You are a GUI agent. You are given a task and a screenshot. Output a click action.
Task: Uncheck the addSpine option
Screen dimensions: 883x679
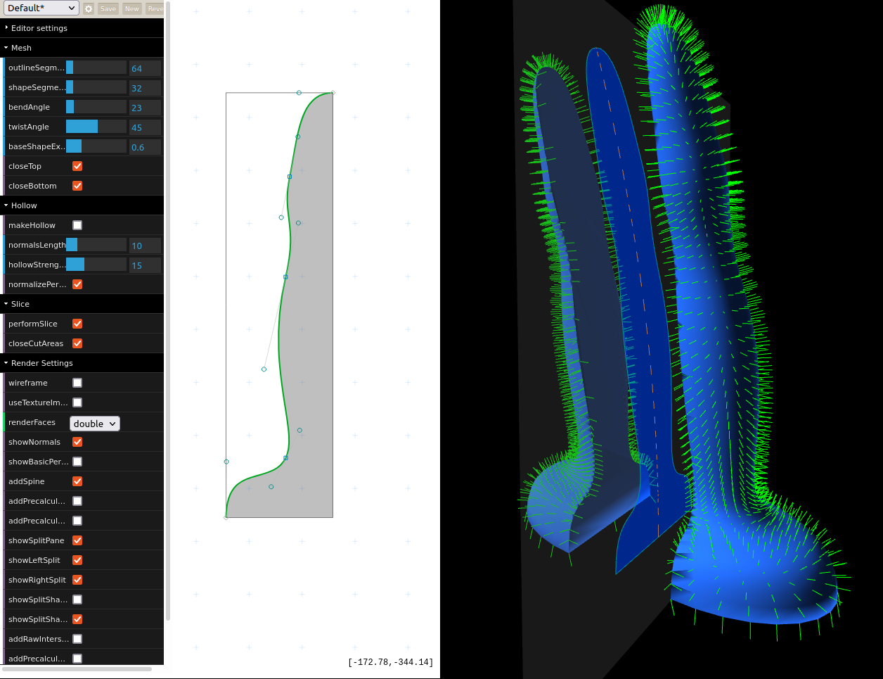tap(77, 481)
